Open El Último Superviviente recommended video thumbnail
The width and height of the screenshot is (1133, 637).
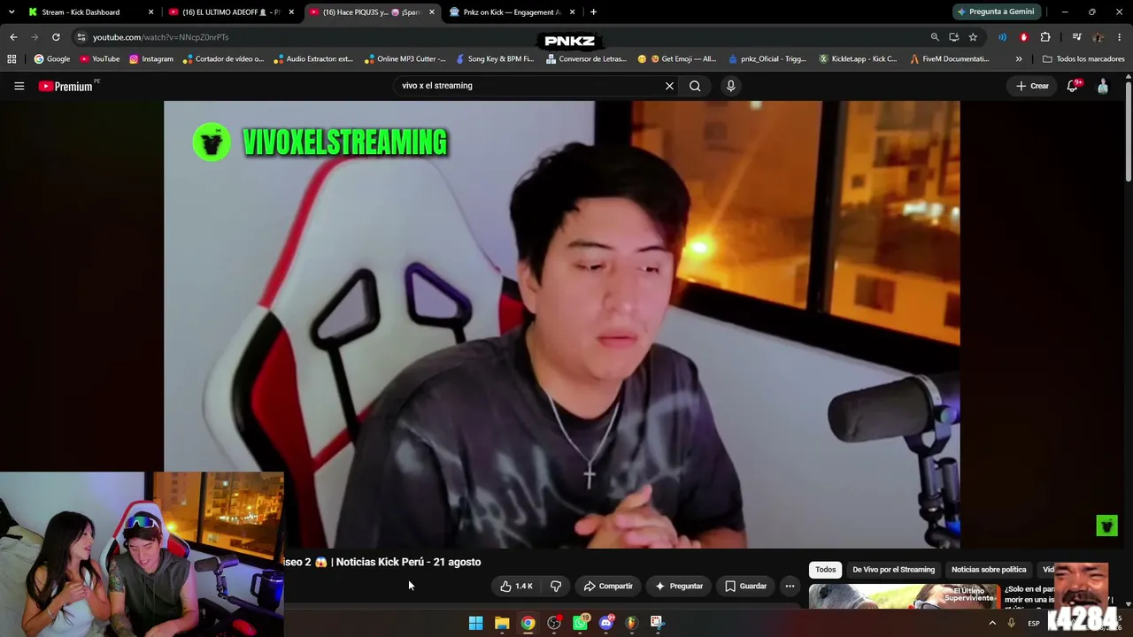click(x=904, y=596)
